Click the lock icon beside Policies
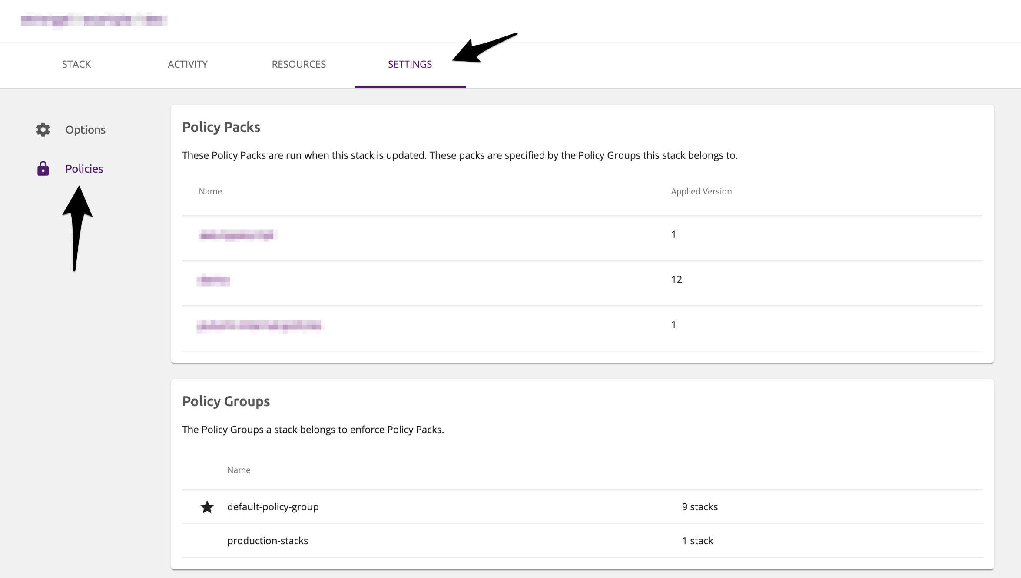Viewport: 1021px width, 578px height. (43, 169)
